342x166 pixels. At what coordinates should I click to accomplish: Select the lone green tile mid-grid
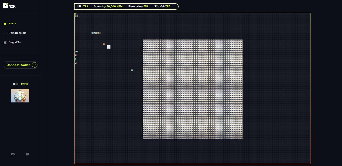tap(132, 70)
